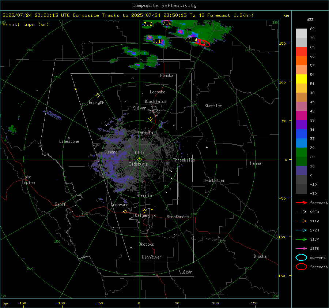The image size is (329, 308).
Task: Click the asterisk marker above Limestone
Action: tap(69, 138)
